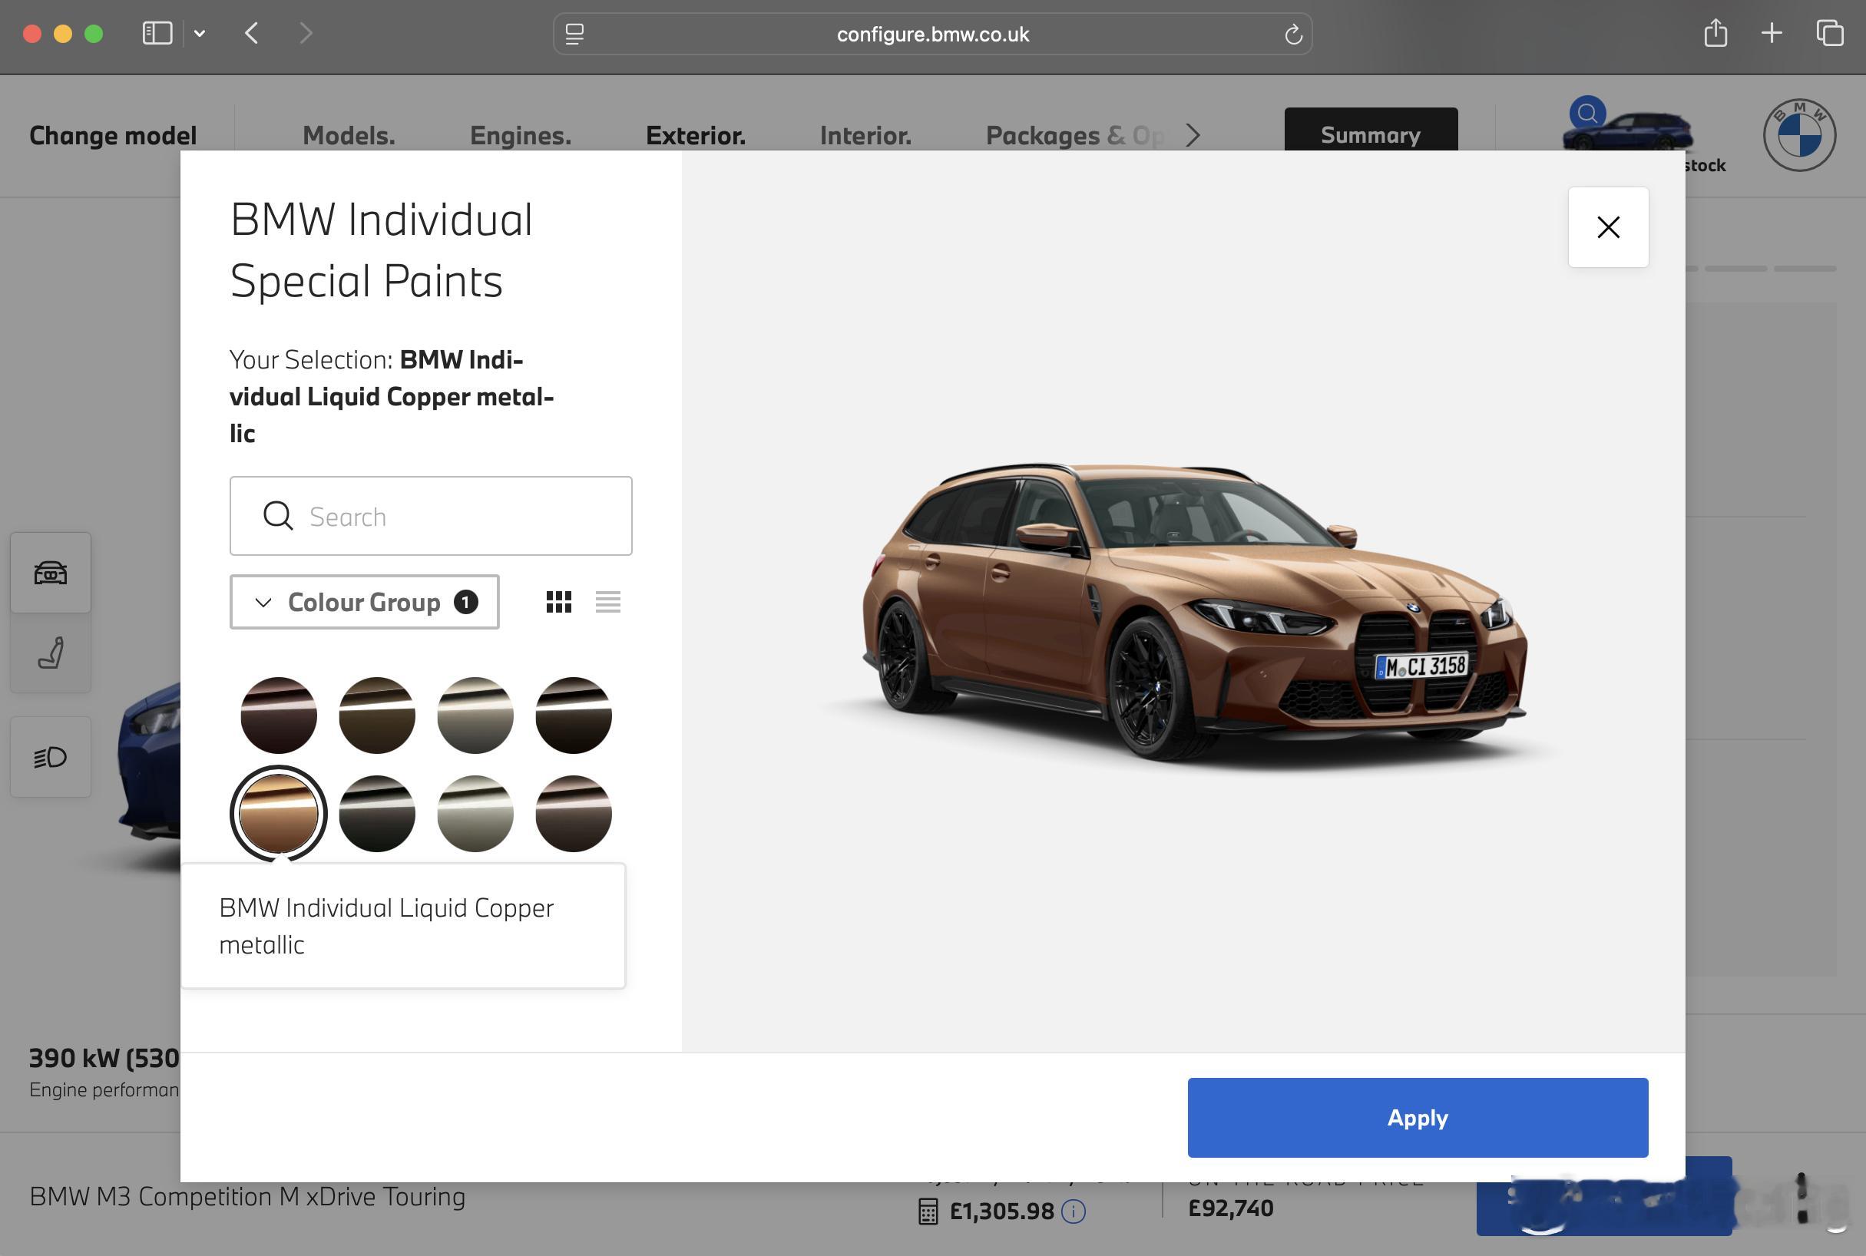Open the Interior tab
This screenshot has width=1866, height=1256.
pos(865,135)
